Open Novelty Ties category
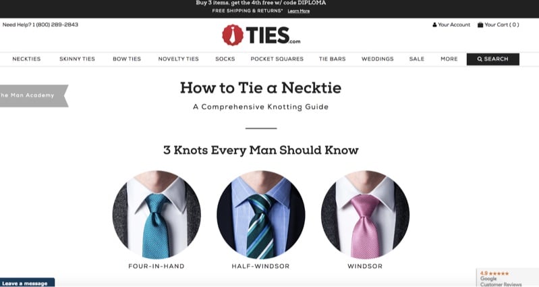 pos(178,59)
